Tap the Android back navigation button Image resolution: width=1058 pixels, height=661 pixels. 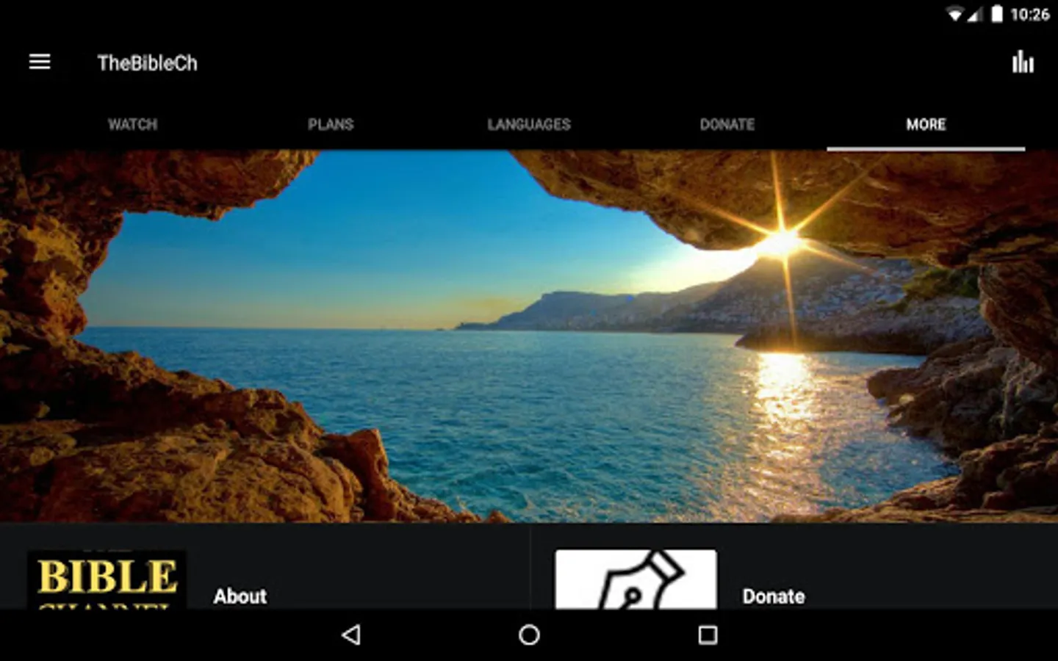tap(351, 635)
